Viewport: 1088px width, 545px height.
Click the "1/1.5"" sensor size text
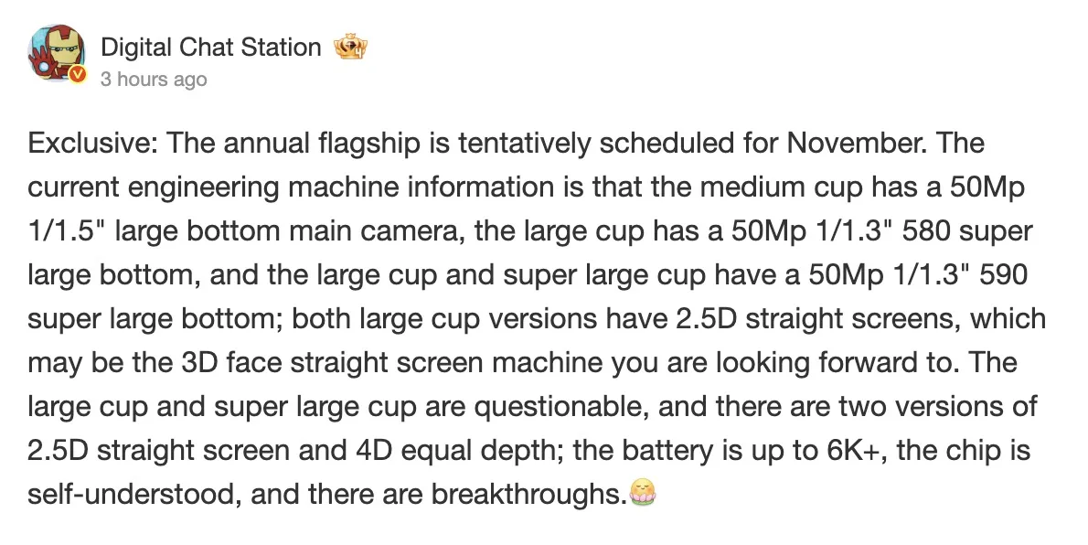tap(66, 232)
